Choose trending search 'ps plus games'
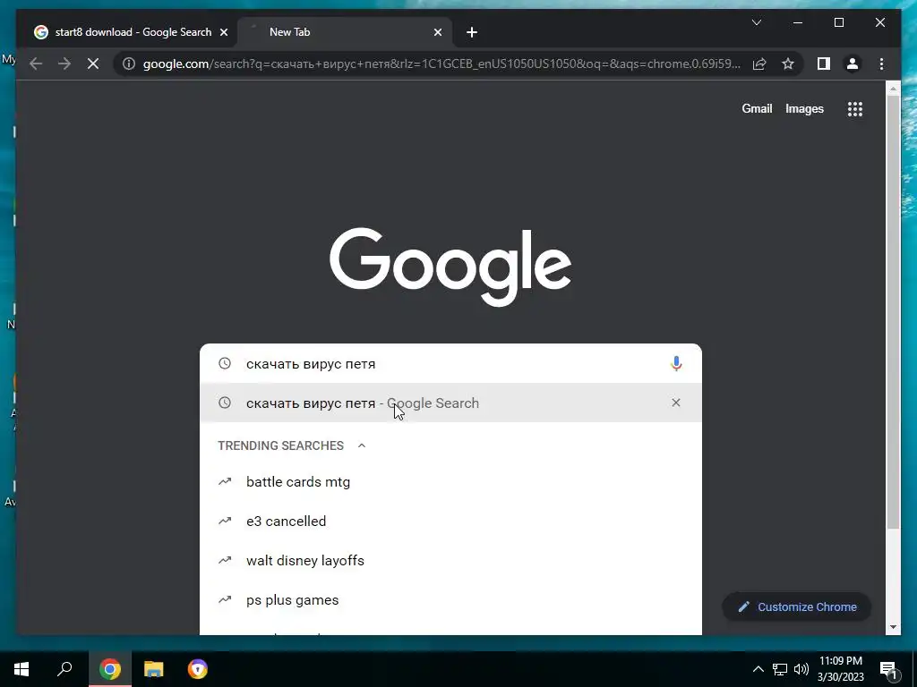 point(450,600)
